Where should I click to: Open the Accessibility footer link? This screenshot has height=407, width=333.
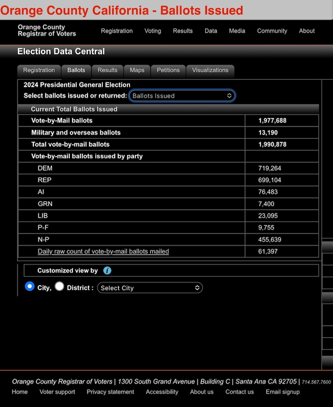point(162,392)
